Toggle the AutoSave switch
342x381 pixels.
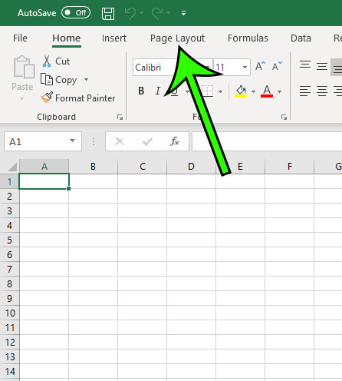(76, 12)
